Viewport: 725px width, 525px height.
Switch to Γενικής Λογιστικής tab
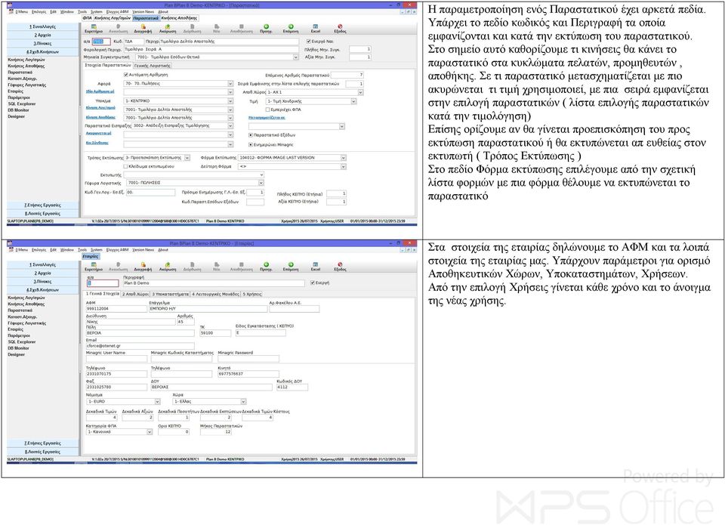pos(152,66)
